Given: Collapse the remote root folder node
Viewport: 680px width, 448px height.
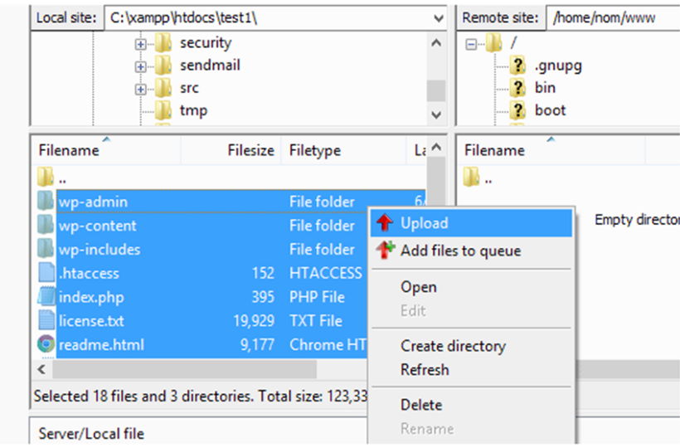Looking at the screenshot, I should pos(471,43).
